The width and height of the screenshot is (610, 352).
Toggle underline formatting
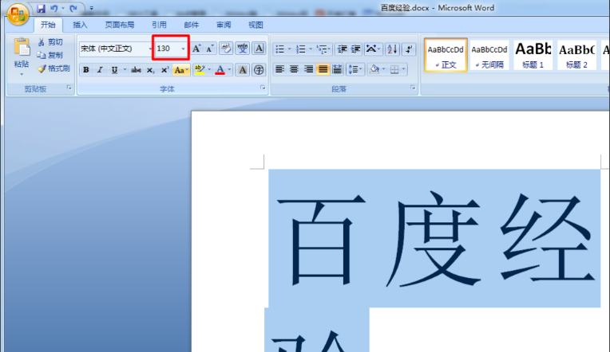(114, 70)
